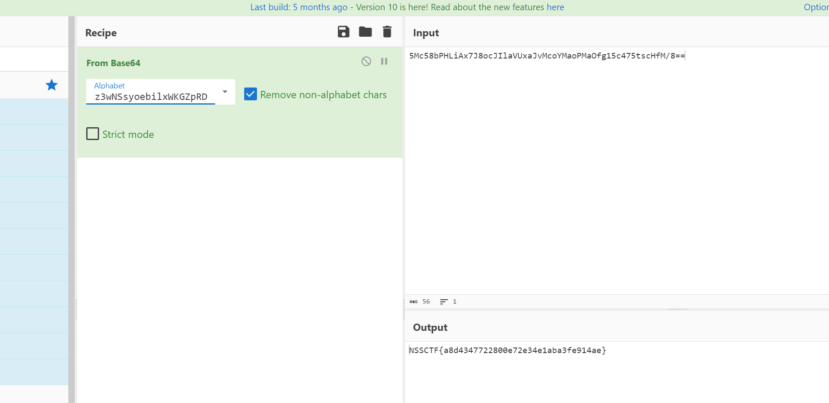
Task: Open favourite operations via the star
Action: point(51,85)
